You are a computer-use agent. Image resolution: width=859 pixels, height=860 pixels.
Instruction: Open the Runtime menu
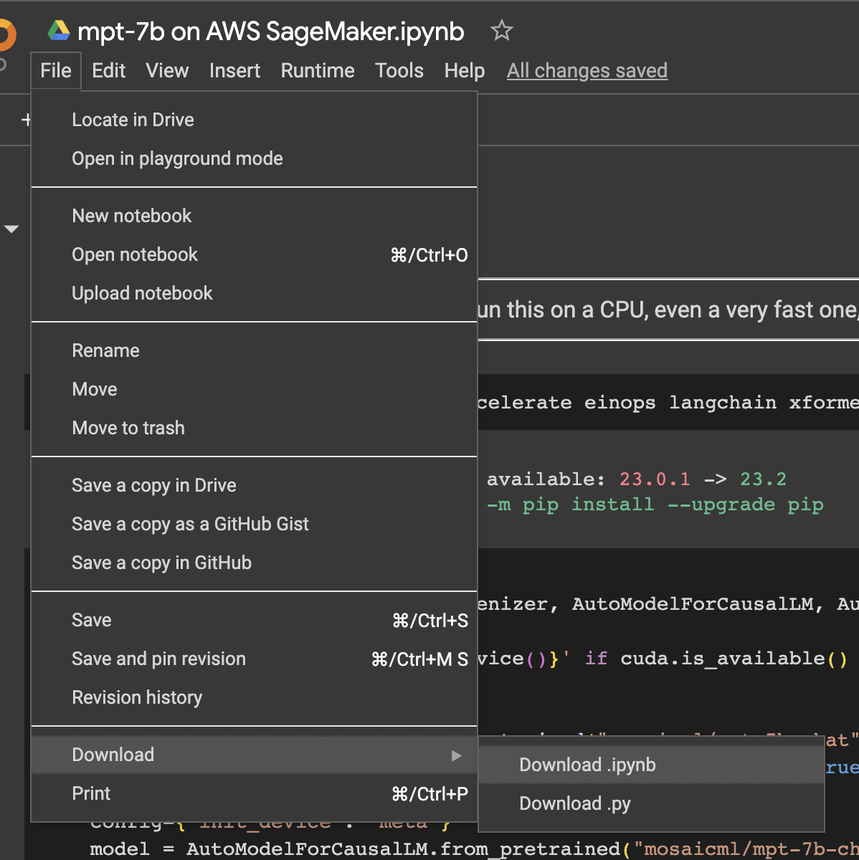click(317, 70)
